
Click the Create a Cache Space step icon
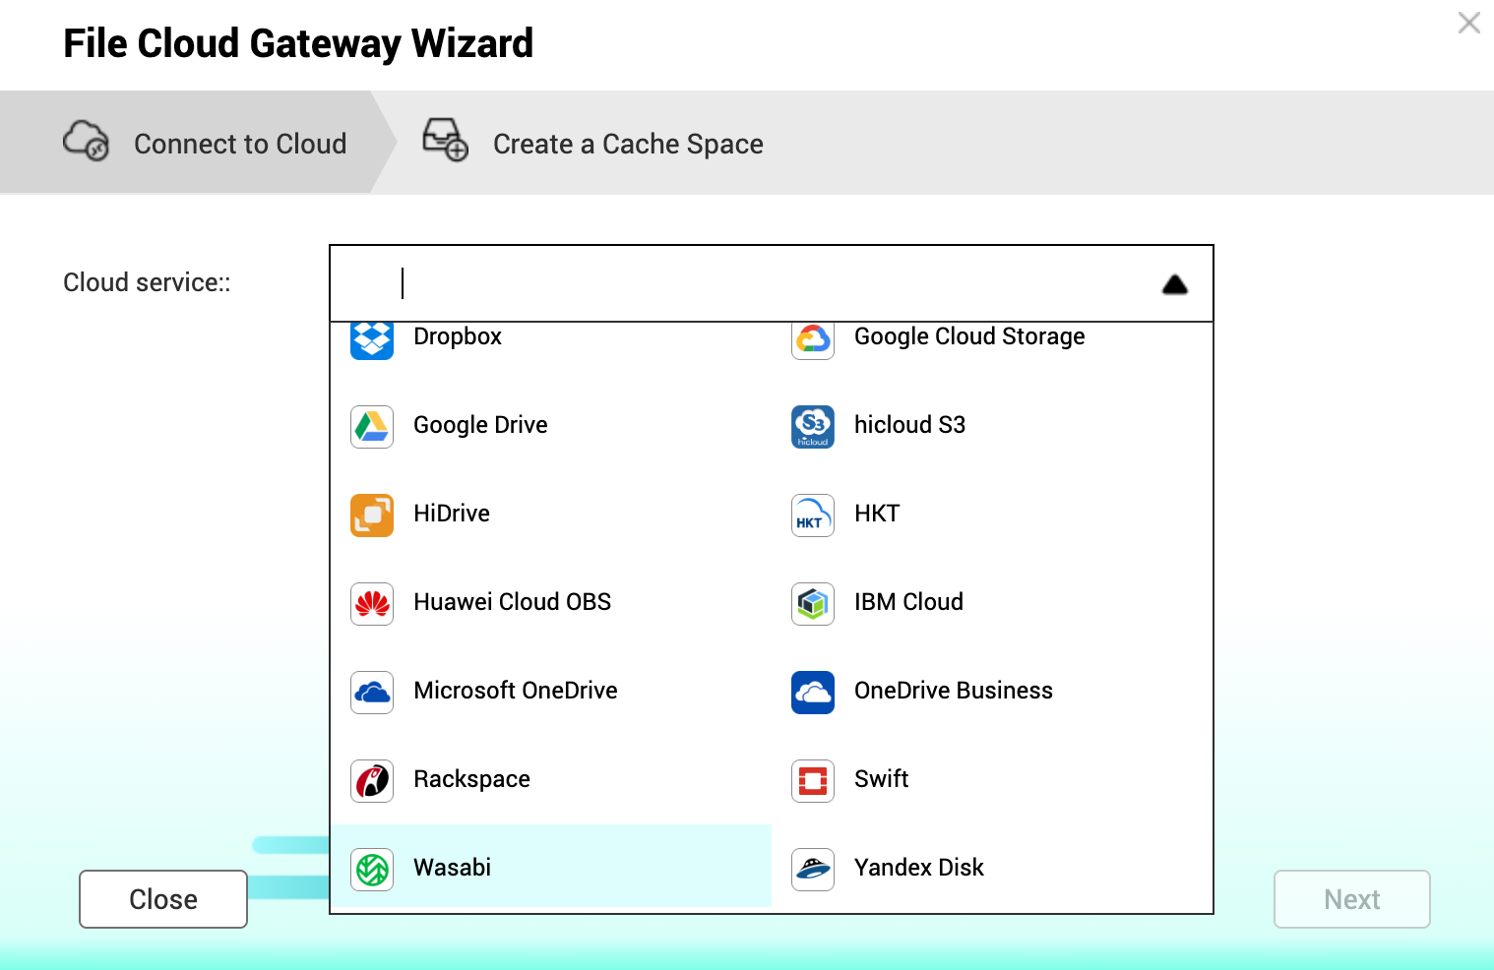tap(445, 140)
